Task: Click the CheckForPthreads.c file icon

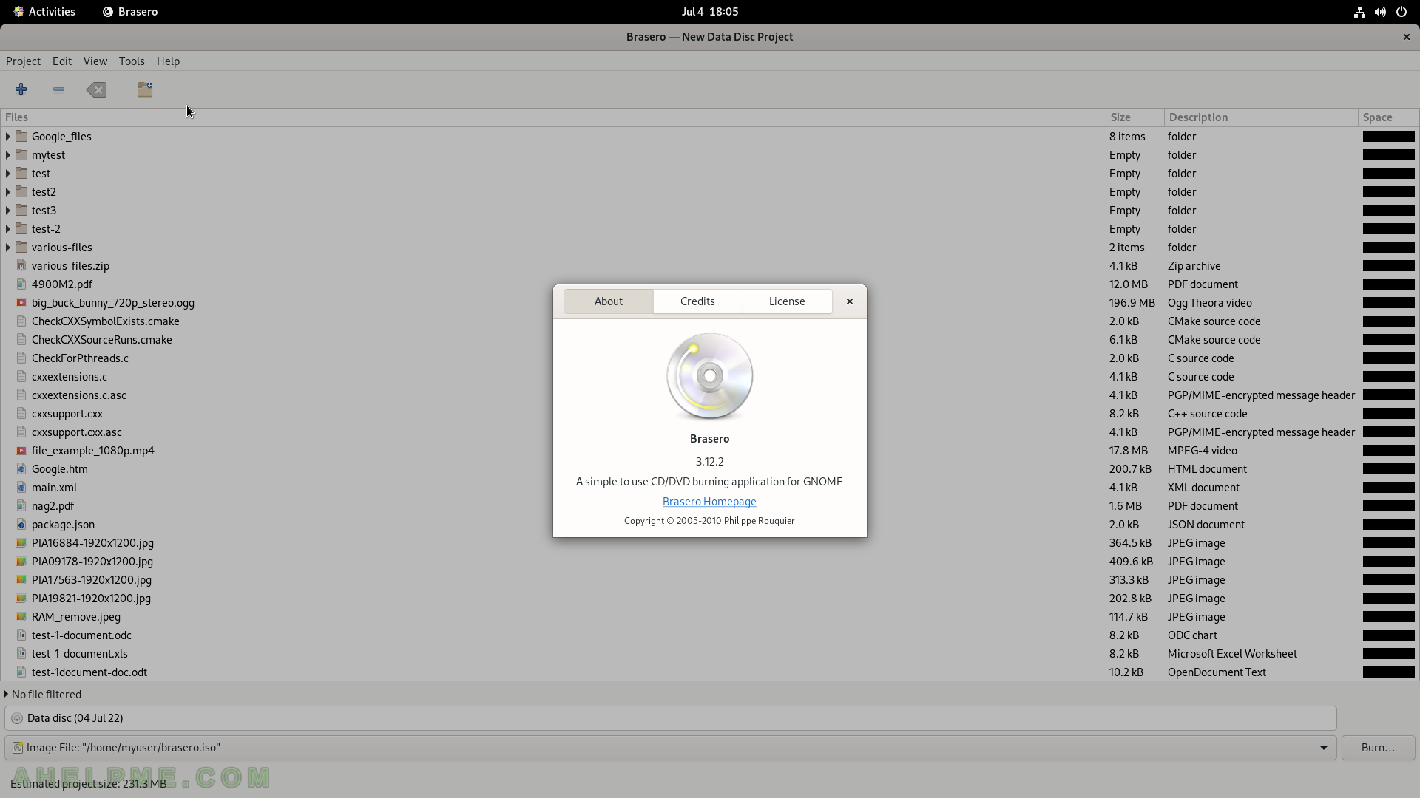Action: click(x=21, y=358)
